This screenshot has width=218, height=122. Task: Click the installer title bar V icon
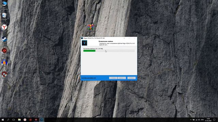(82, 38)
